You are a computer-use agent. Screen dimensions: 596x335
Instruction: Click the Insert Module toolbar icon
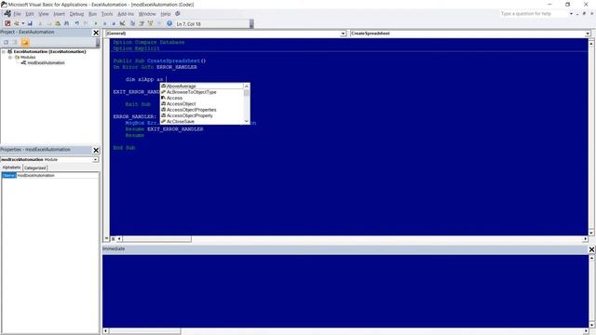click(x=17, y=23)
